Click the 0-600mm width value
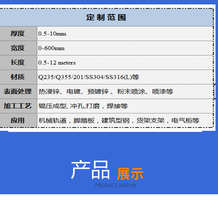 point(51,48)
